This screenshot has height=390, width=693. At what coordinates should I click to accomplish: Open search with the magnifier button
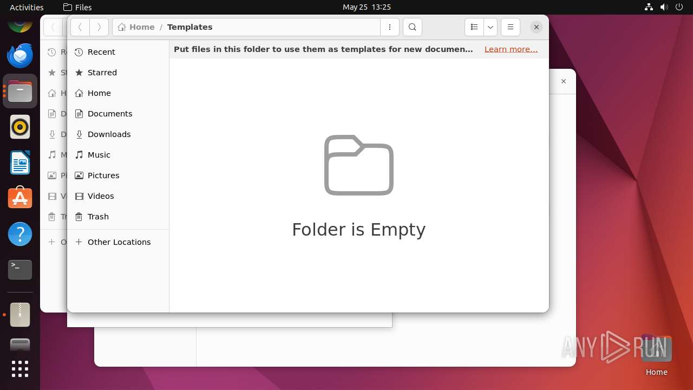coord(413,27)
